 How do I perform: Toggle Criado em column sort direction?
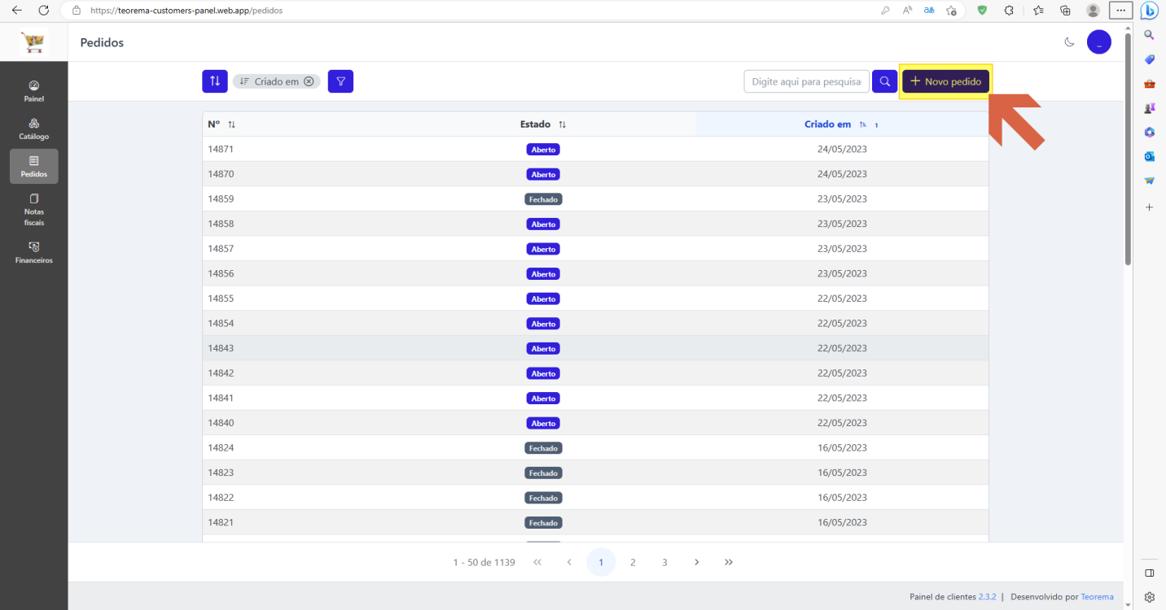862,124
